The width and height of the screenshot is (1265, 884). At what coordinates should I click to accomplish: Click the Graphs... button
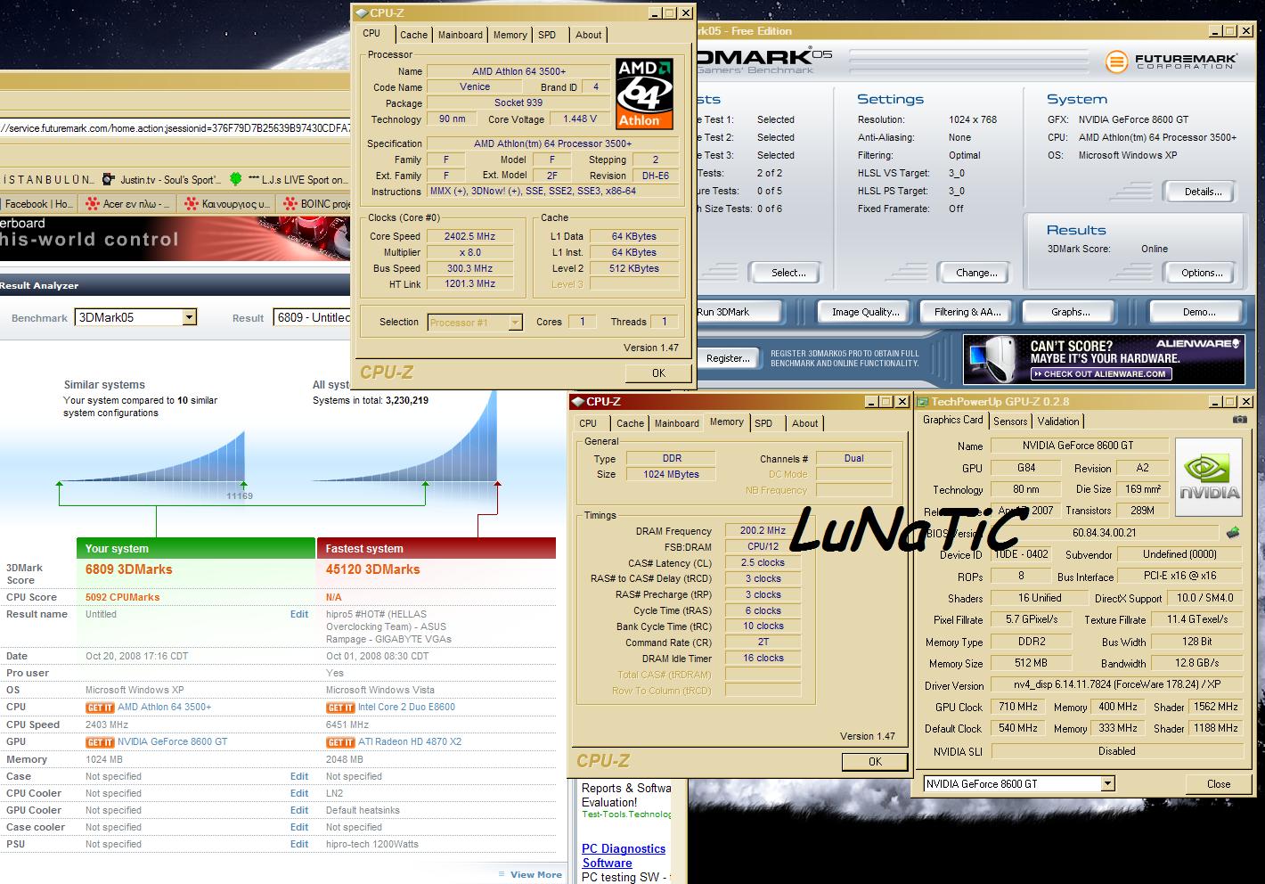click(1071, 312)
